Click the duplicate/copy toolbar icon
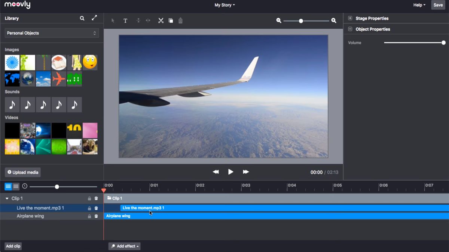This screenshot has height=252, width=449. [x=171, y=21]
